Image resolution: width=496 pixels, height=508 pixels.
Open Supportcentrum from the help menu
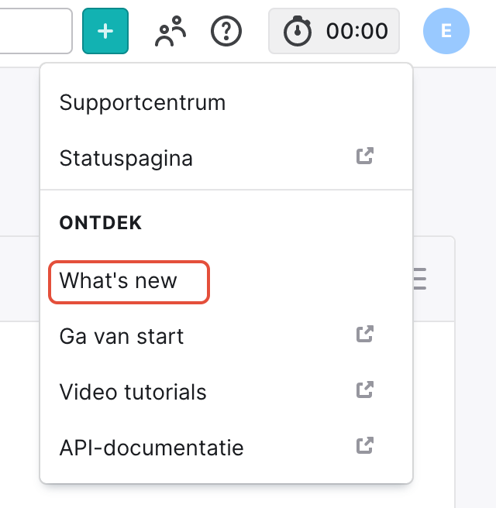pyautogui.click(x=143, y=102)
